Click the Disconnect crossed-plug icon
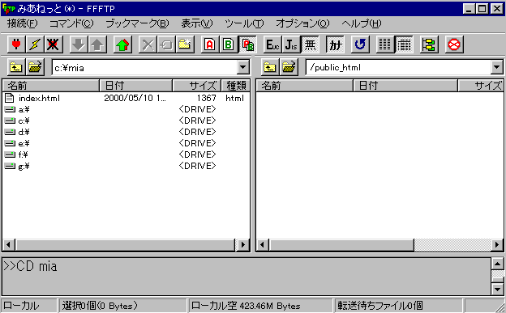The width and height of the screenshot is (506, 313). pos(54,44)
